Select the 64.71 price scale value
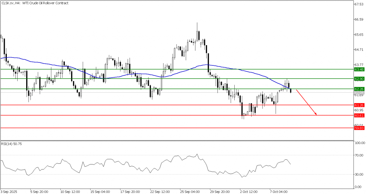The width and height of the screenshot is (368, 195). [359, 50]
